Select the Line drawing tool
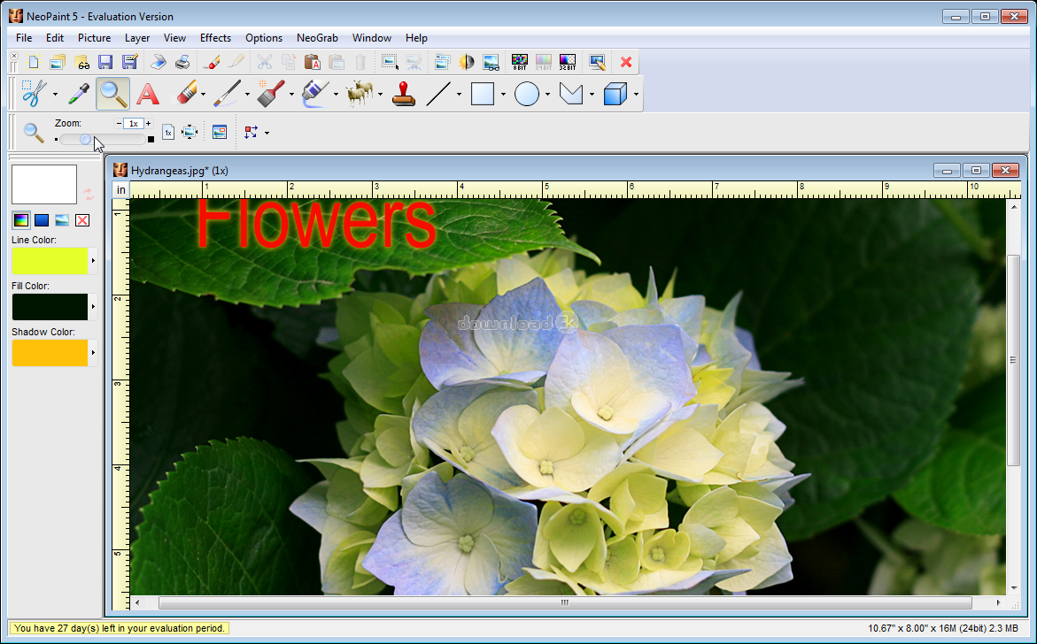1037x644 pixels. pyautogui.click(x=438, y=94)
